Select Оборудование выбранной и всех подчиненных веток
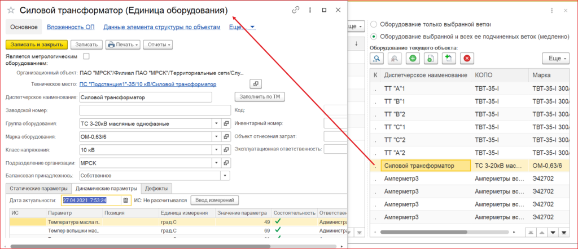The image size is (578, 249). click(x=374, y=37)
